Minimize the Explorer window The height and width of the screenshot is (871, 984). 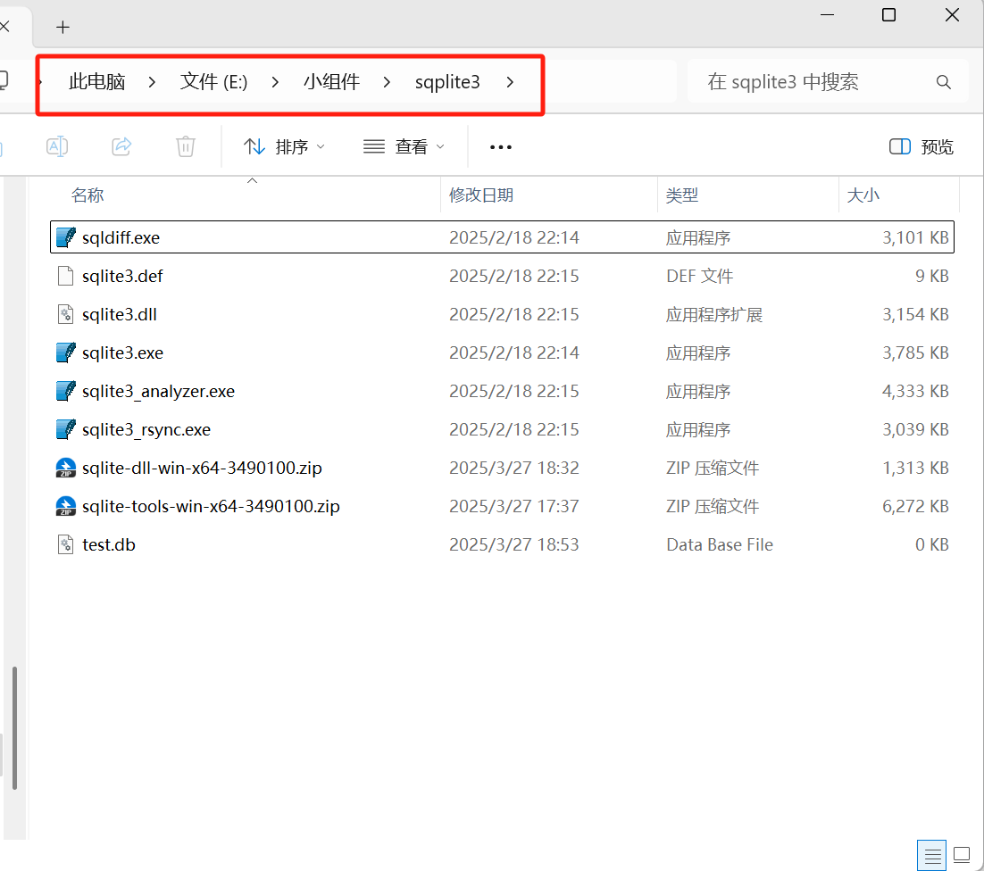coord(827,14)
